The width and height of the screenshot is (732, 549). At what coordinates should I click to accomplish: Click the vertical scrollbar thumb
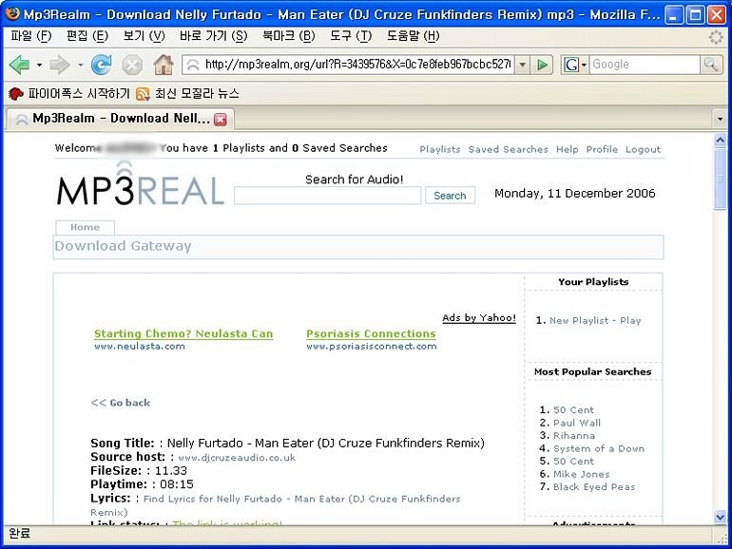click(720, 180)
